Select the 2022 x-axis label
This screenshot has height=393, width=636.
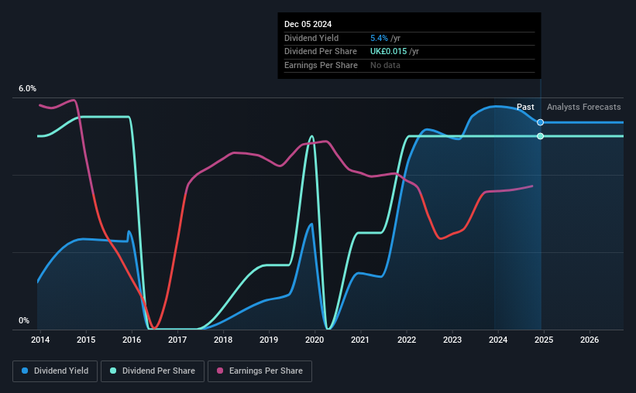(x=407, y=340)
